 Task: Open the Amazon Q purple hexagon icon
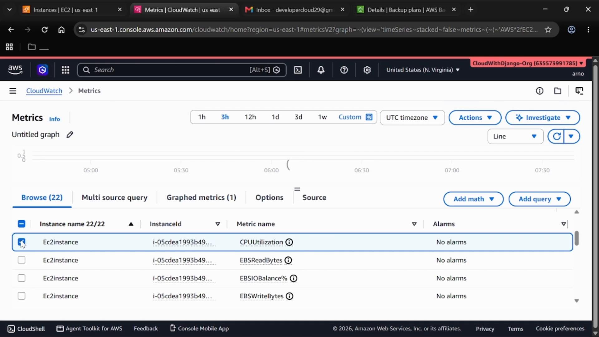(x=42, y=70)
